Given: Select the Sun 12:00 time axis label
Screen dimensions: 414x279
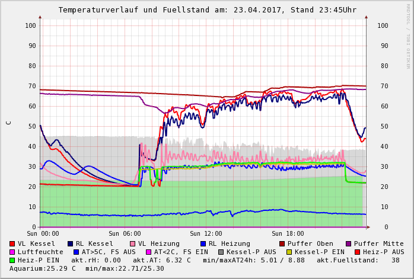Looking at the screenshot, I should (206, 233).
